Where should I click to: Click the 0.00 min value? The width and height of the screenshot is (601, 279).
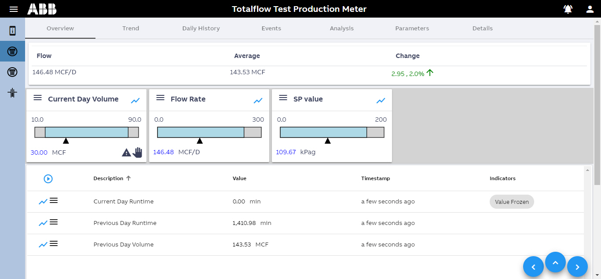pos(246,202)
